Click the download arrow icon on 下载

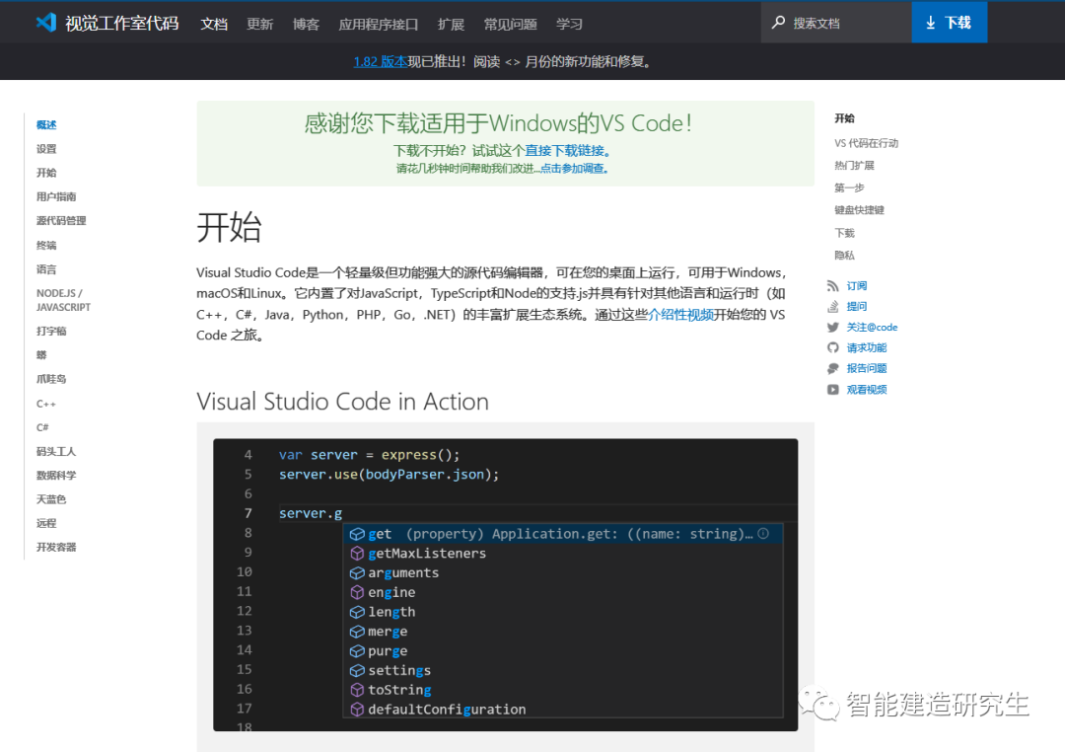pyautogui.click(x=932, y=22)
